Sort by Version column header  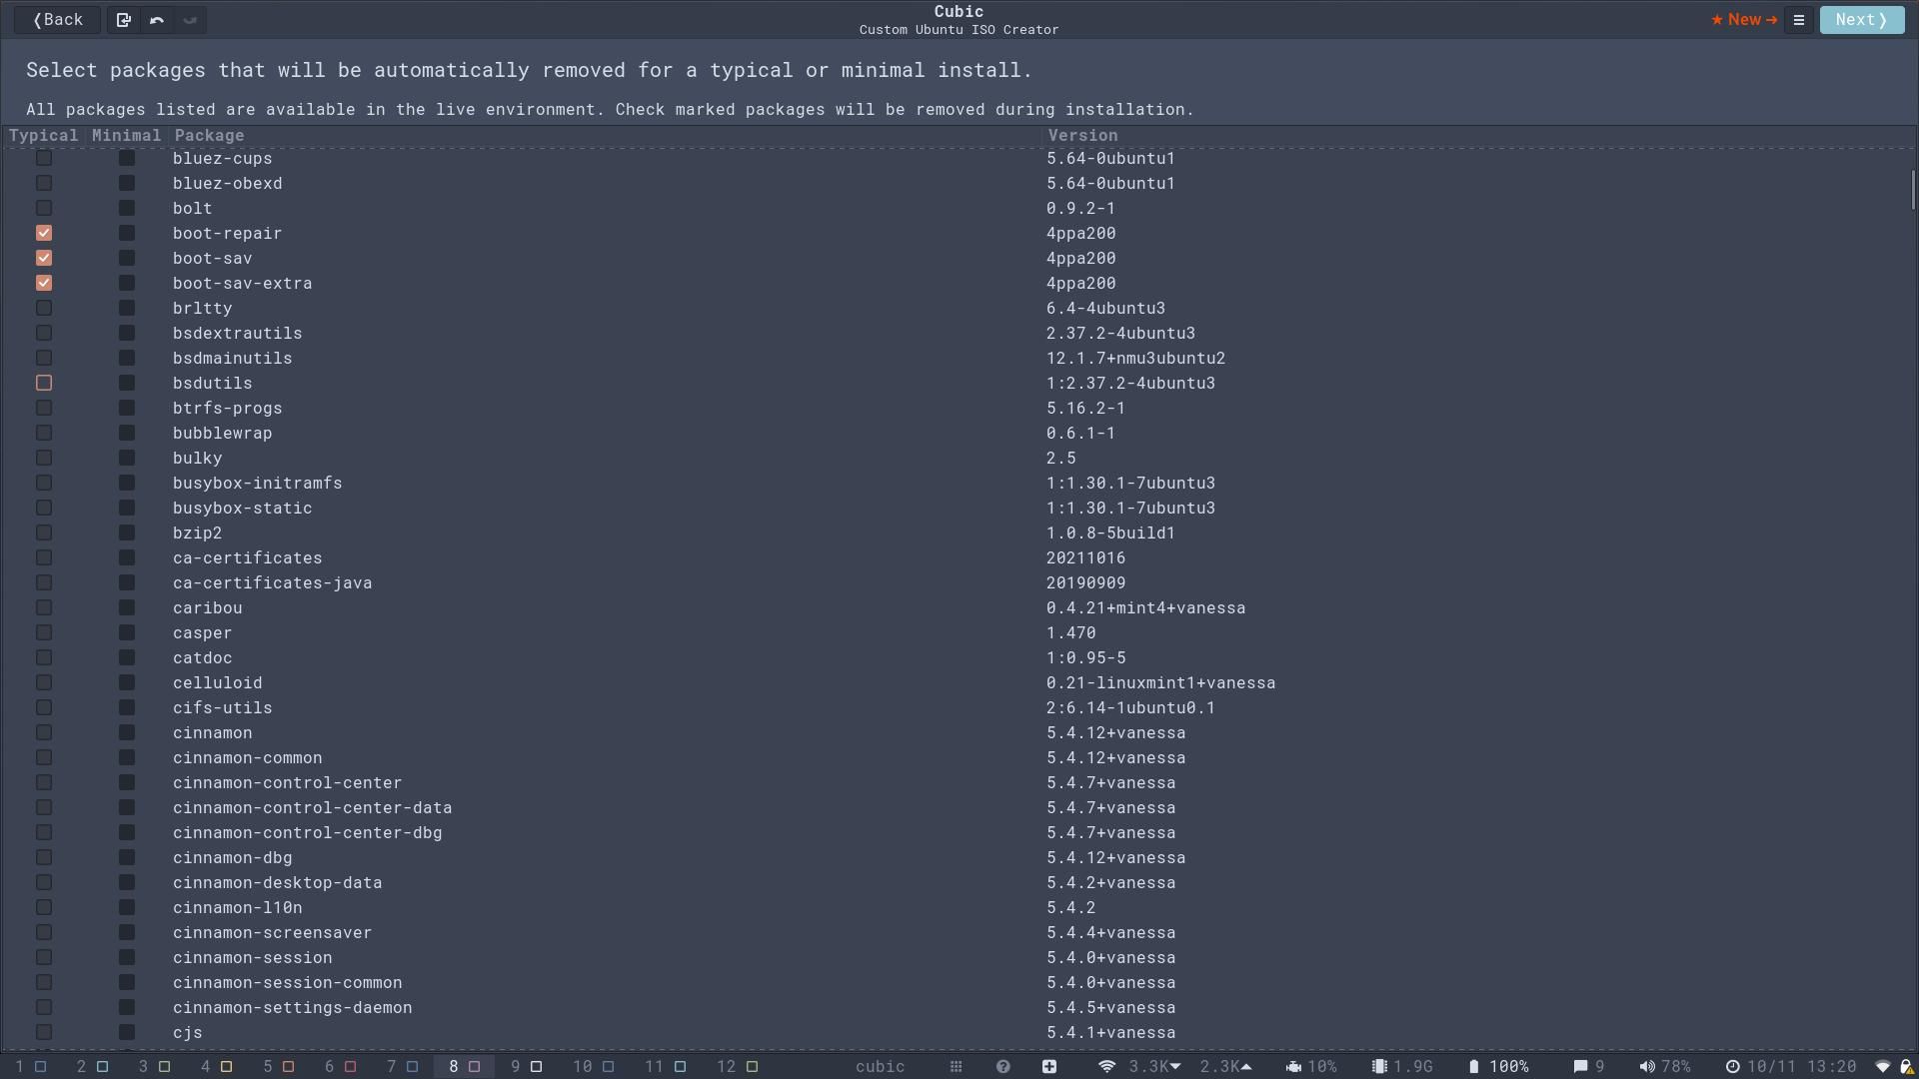tap(1081, 136)
